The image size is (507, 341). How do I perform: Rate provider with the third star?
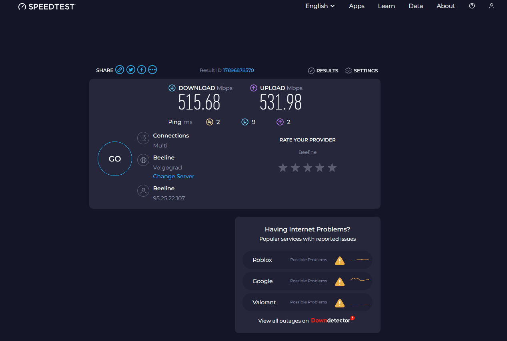coord(307,168)
